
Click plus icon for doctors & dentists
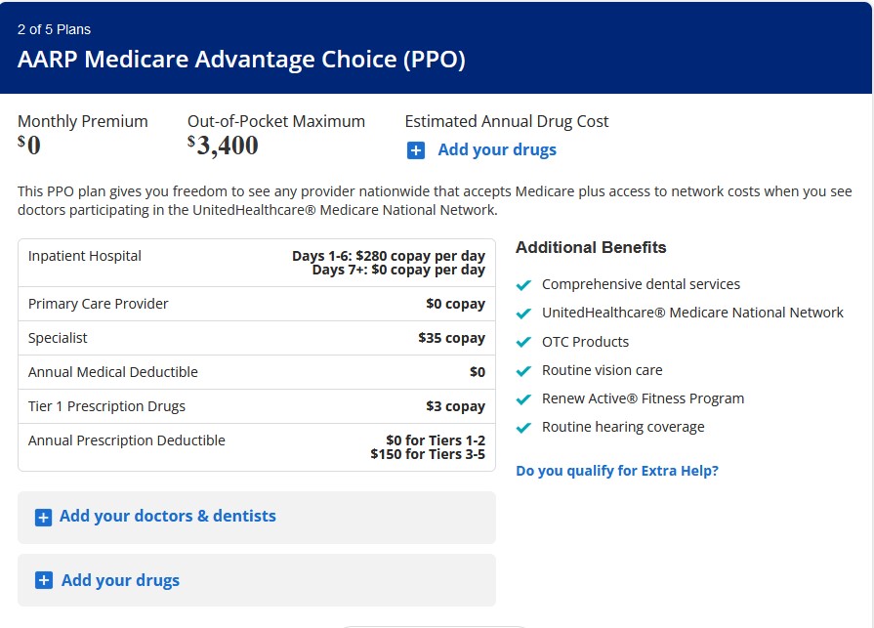[x=44, y=517]
